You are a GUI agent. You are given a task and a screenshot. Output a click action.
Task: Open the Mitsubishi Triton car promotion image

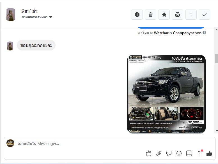tap(166, 94)
